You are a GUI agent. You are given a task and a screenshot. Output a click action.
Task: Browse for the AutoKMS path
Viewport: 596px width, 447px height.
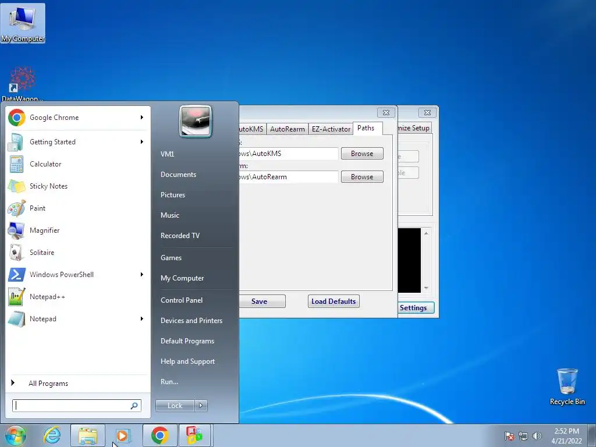(x=362, y=154)
